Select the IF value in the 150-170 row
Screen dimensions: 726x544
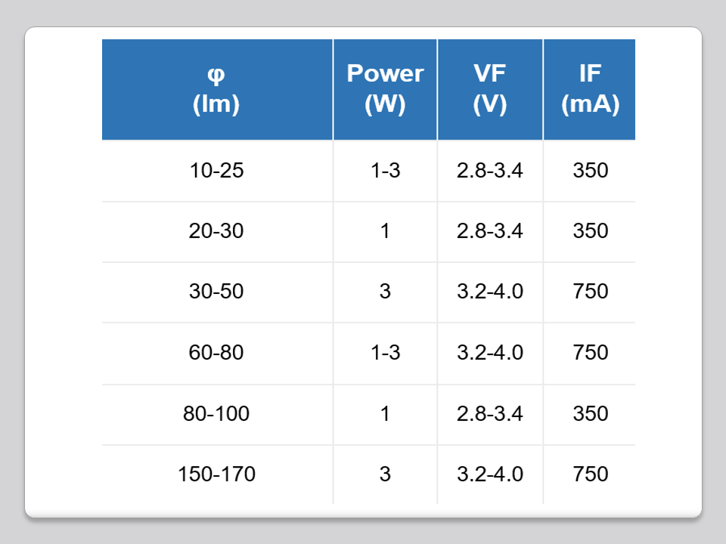pyautogui.click(x=590, y=474)
